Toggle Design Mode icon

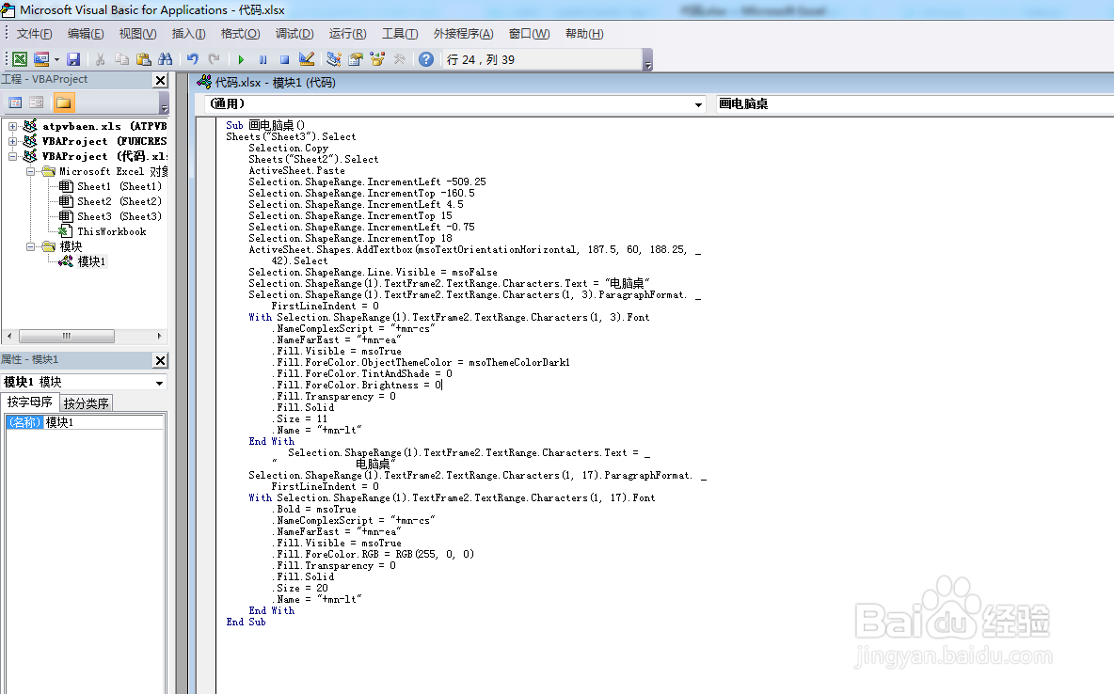coord(306,59)
